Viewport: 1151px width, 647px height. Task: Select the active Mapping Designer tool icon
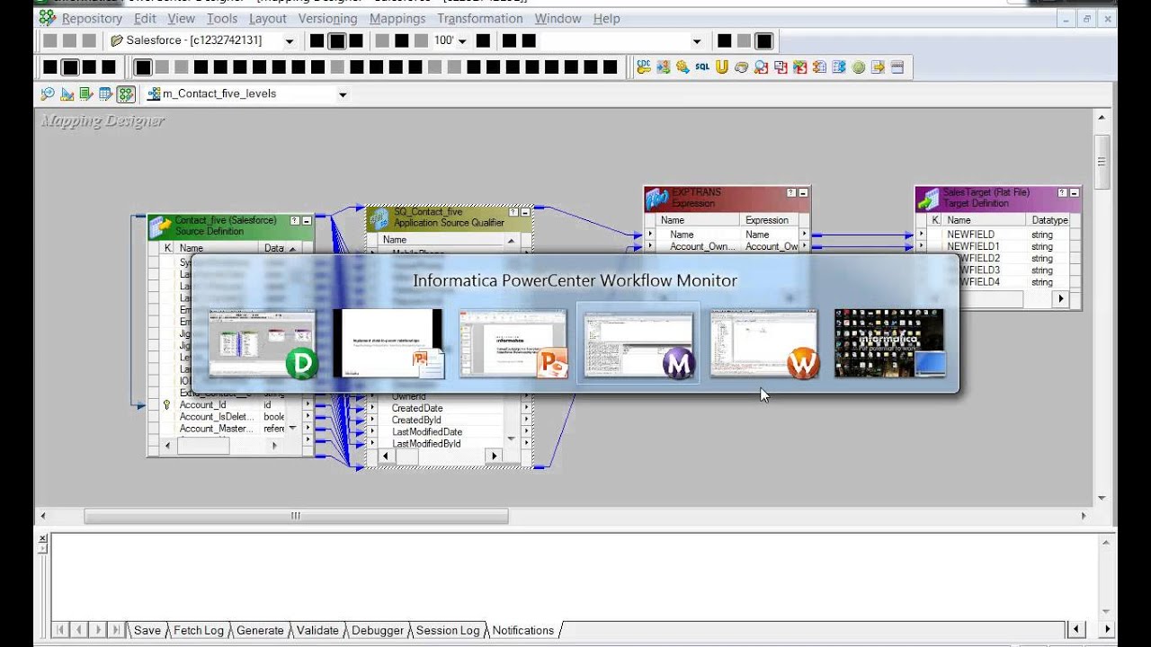coord(125,93)
